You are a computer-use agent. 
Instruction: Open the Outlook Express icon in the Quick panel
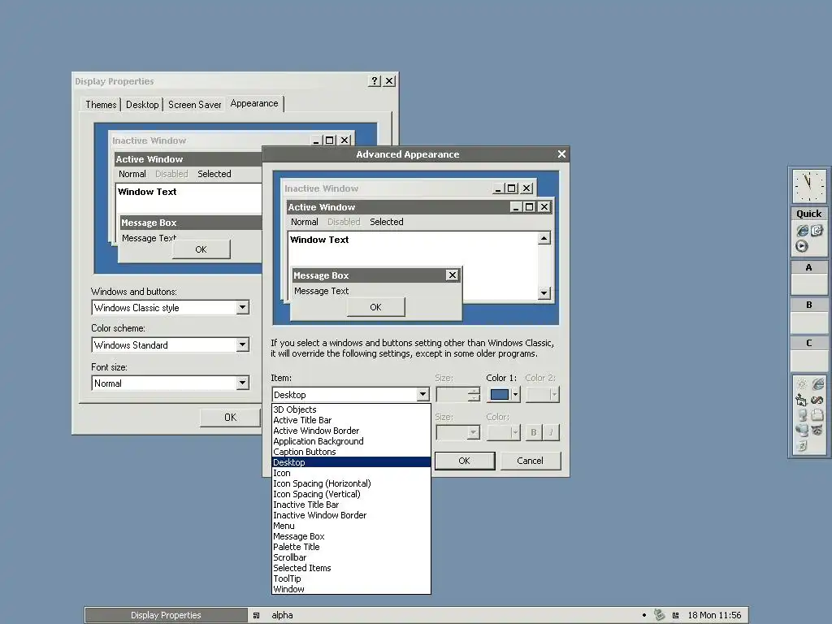[817, 230]
